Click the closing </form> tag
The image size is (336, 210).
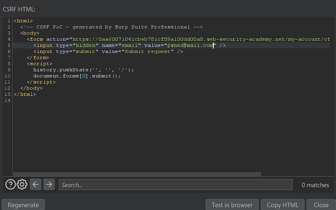point(38,57)
